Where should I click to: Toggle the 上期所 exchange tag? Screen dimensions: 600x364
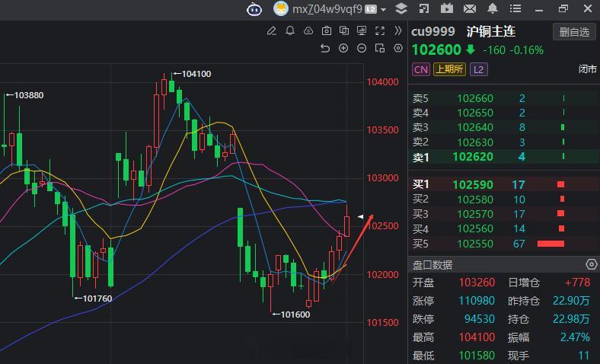pyautogui.click(x=449, y=69)
